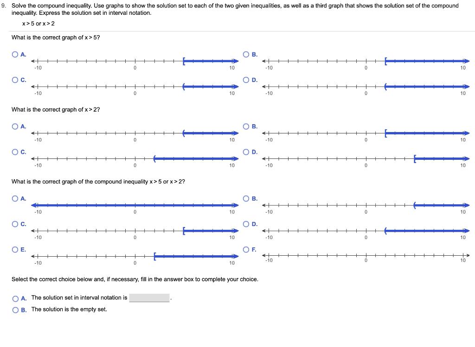
Task: Select option C for the compound inequality graph
Action: 14,224
